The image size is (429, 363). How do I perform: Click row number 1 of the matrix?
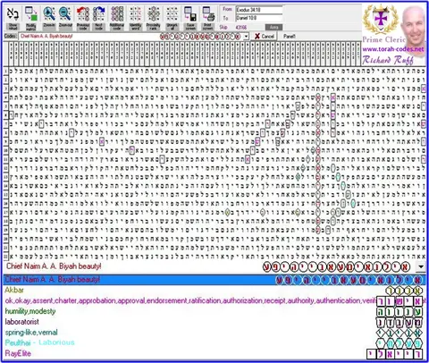pyautogui.click(x=5, y=71)
